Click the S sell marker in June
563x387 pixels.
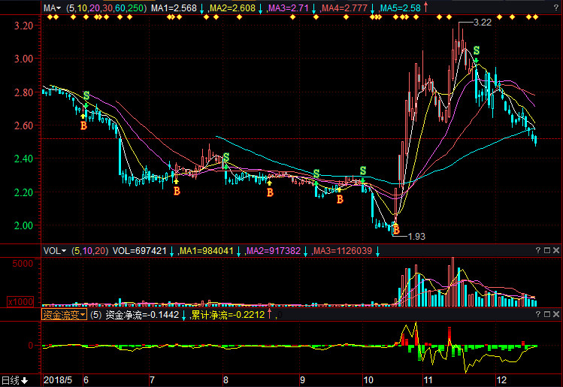point(86,96)
